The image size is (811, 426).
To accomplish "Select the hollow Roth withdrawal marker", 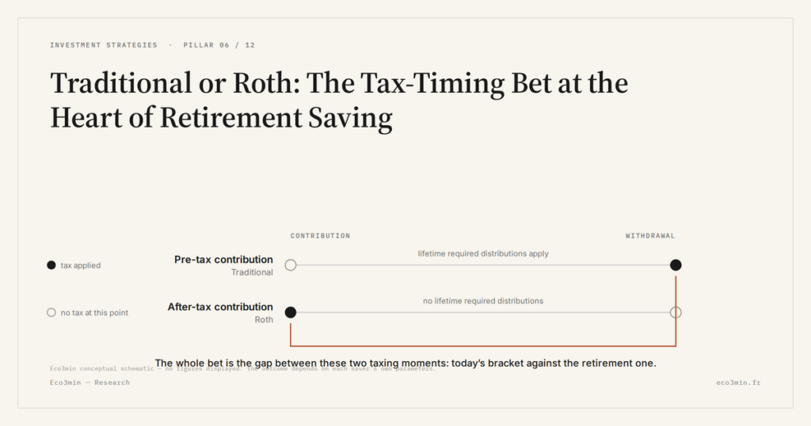I will (676, 312).
